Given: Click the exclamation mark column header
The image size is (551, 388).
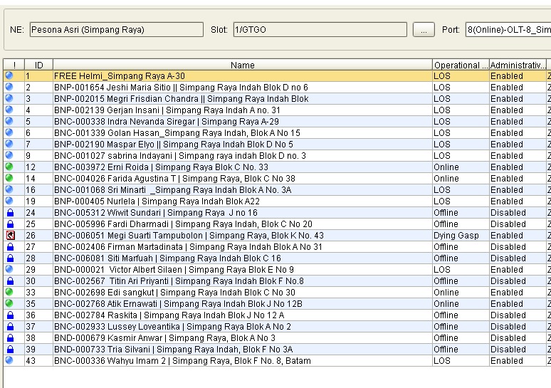Looking at the screenshot, I should click(x=14, y=65).
